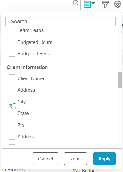123x172 pixels.
Task: Check the second Address checkbox below Zip
Action: pos(12,136)
